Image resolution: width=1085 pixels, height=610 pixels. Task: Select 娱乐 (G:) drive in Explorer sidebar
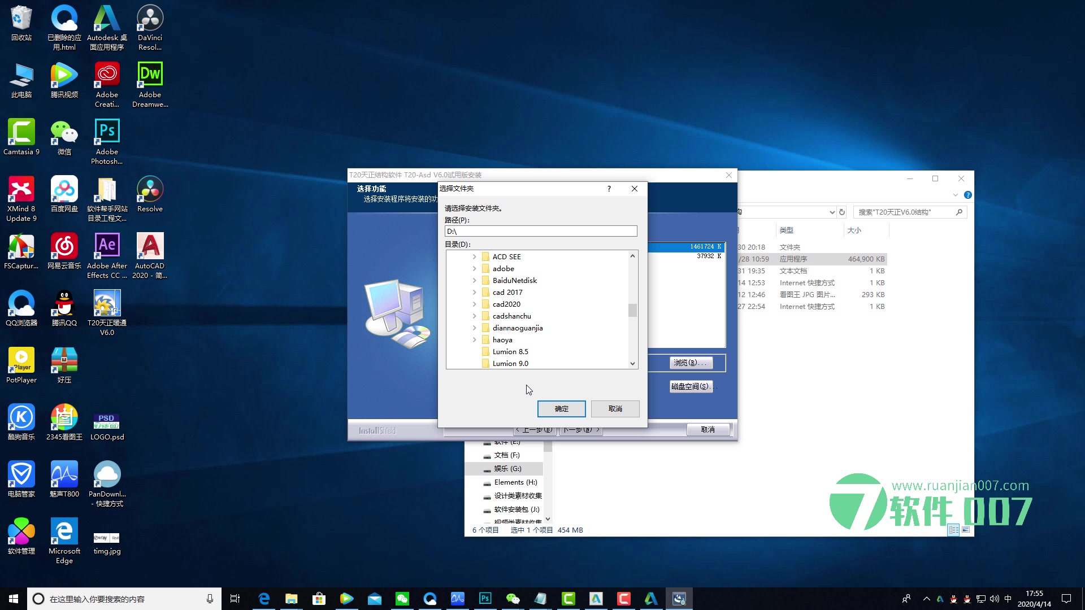point(504,469)
